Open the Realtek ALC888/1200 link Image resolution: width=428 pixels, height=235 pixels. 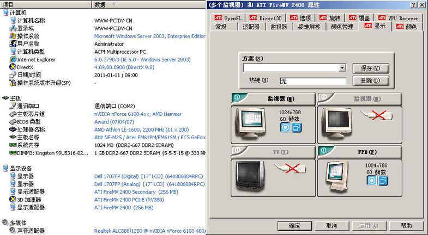click(x=150, y=231)
